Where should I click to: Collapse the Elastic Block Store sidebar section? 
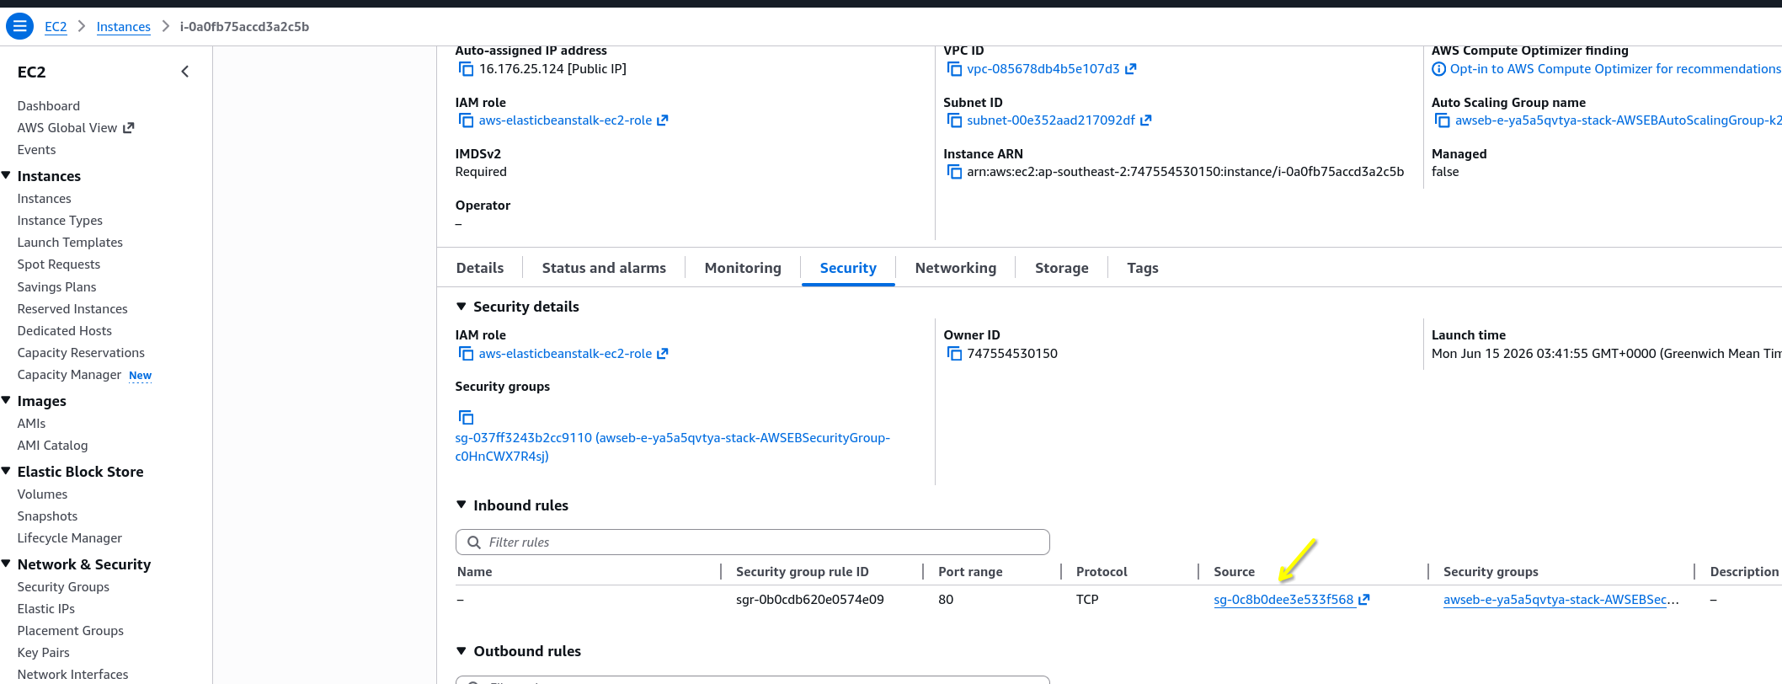click(x=6, y=471)
